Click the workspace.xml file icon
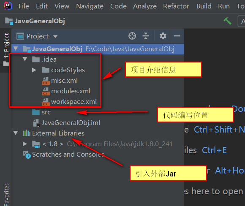 (x=46, y=102)
